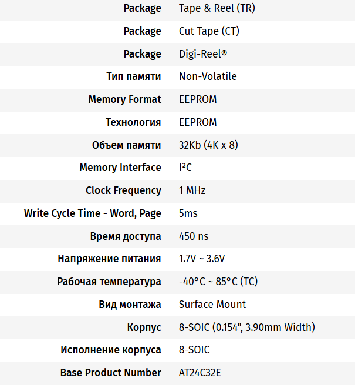This screenshot has height=388, width=355.
Task: Click the "5ms" write cycle value
Action: (188, 213)
